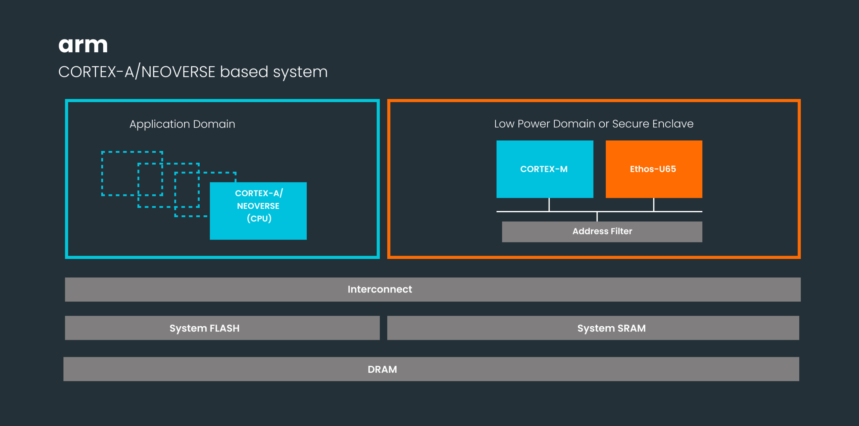The height and width of the screenshot is (426, 859).
Task: Click the System FLASH block
Action: (222, 328)
